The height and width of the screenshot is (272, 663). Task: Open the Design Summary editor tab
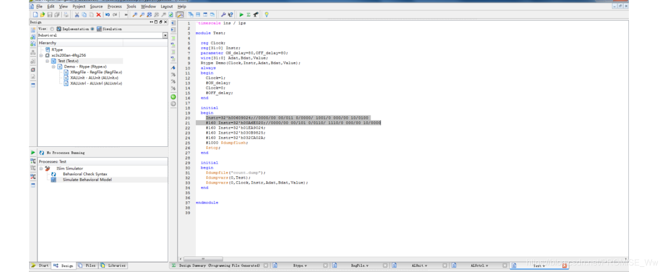click(220, 265)
